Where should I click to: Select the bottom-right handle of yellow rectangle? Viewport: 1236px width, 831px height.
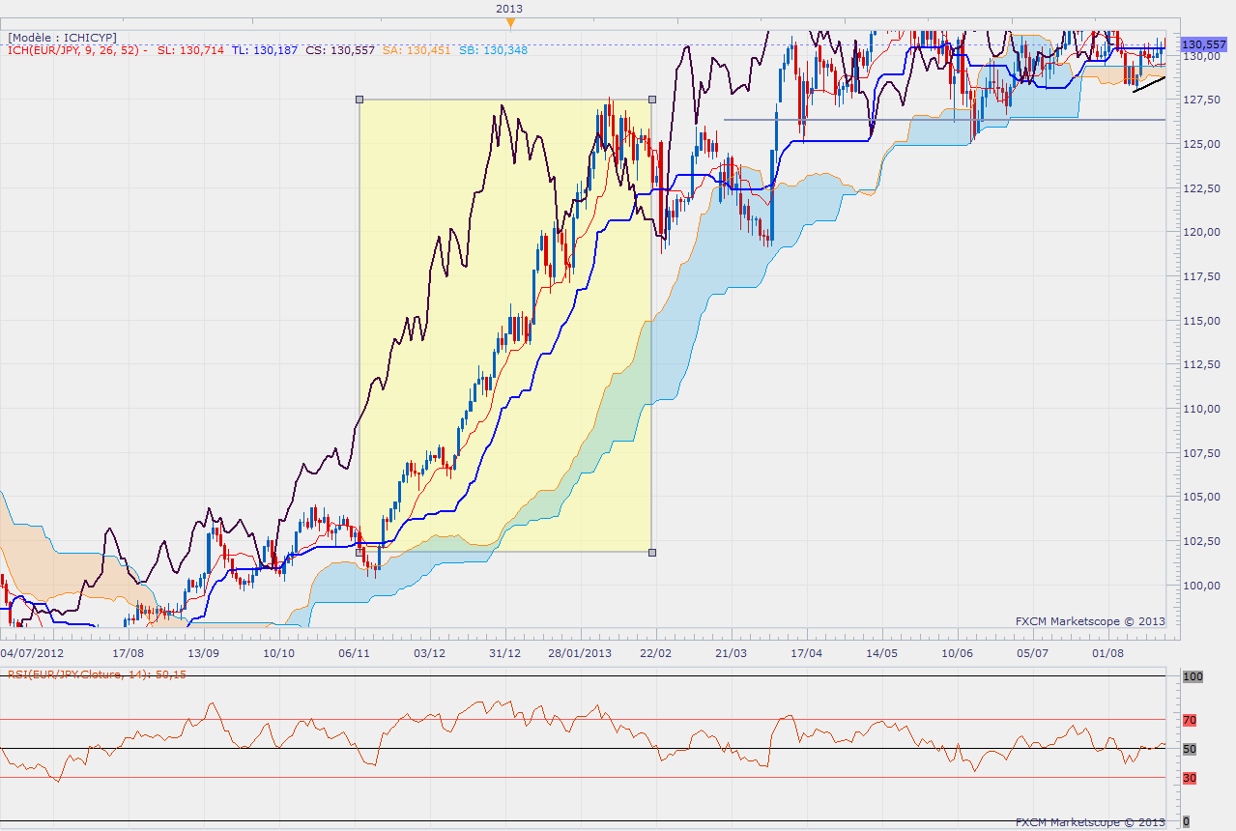click(651, 552)
